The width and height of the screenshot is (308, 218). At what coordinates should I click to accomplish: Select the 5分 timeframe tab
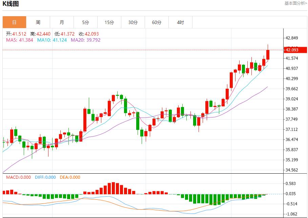pyautogui.click(x=85, y=22)
